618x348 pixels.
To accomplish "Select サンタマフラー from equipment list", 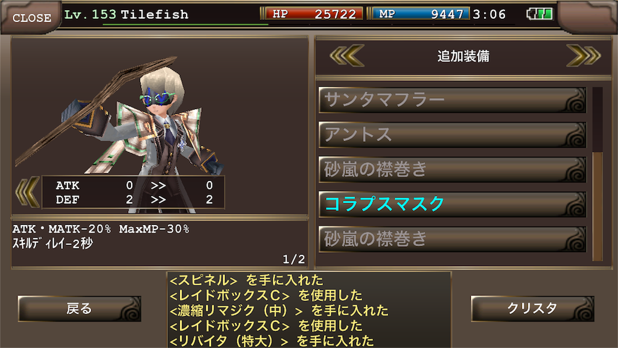I will pos(452,100).
